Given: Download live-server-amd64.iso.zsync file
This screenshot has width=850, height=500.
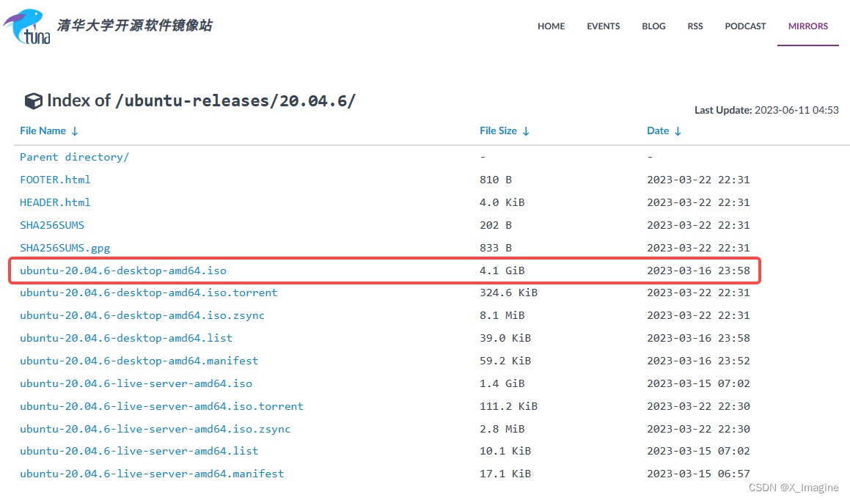Looking at the screenshot, I should click(155, 429).
